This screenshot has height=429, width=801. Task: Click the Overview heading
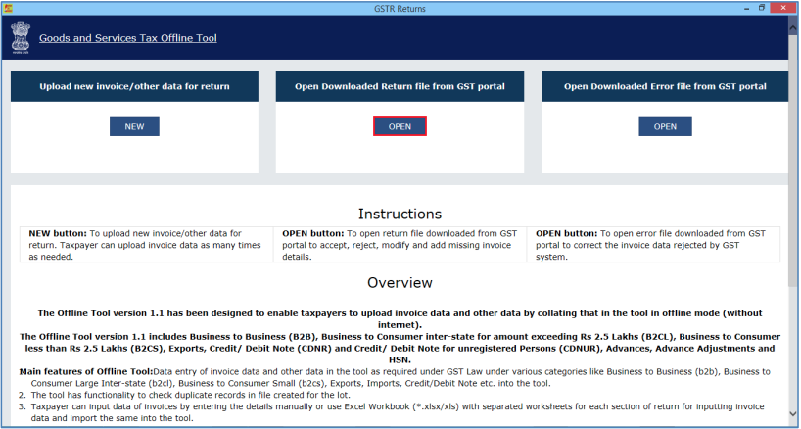pos(400,282)
